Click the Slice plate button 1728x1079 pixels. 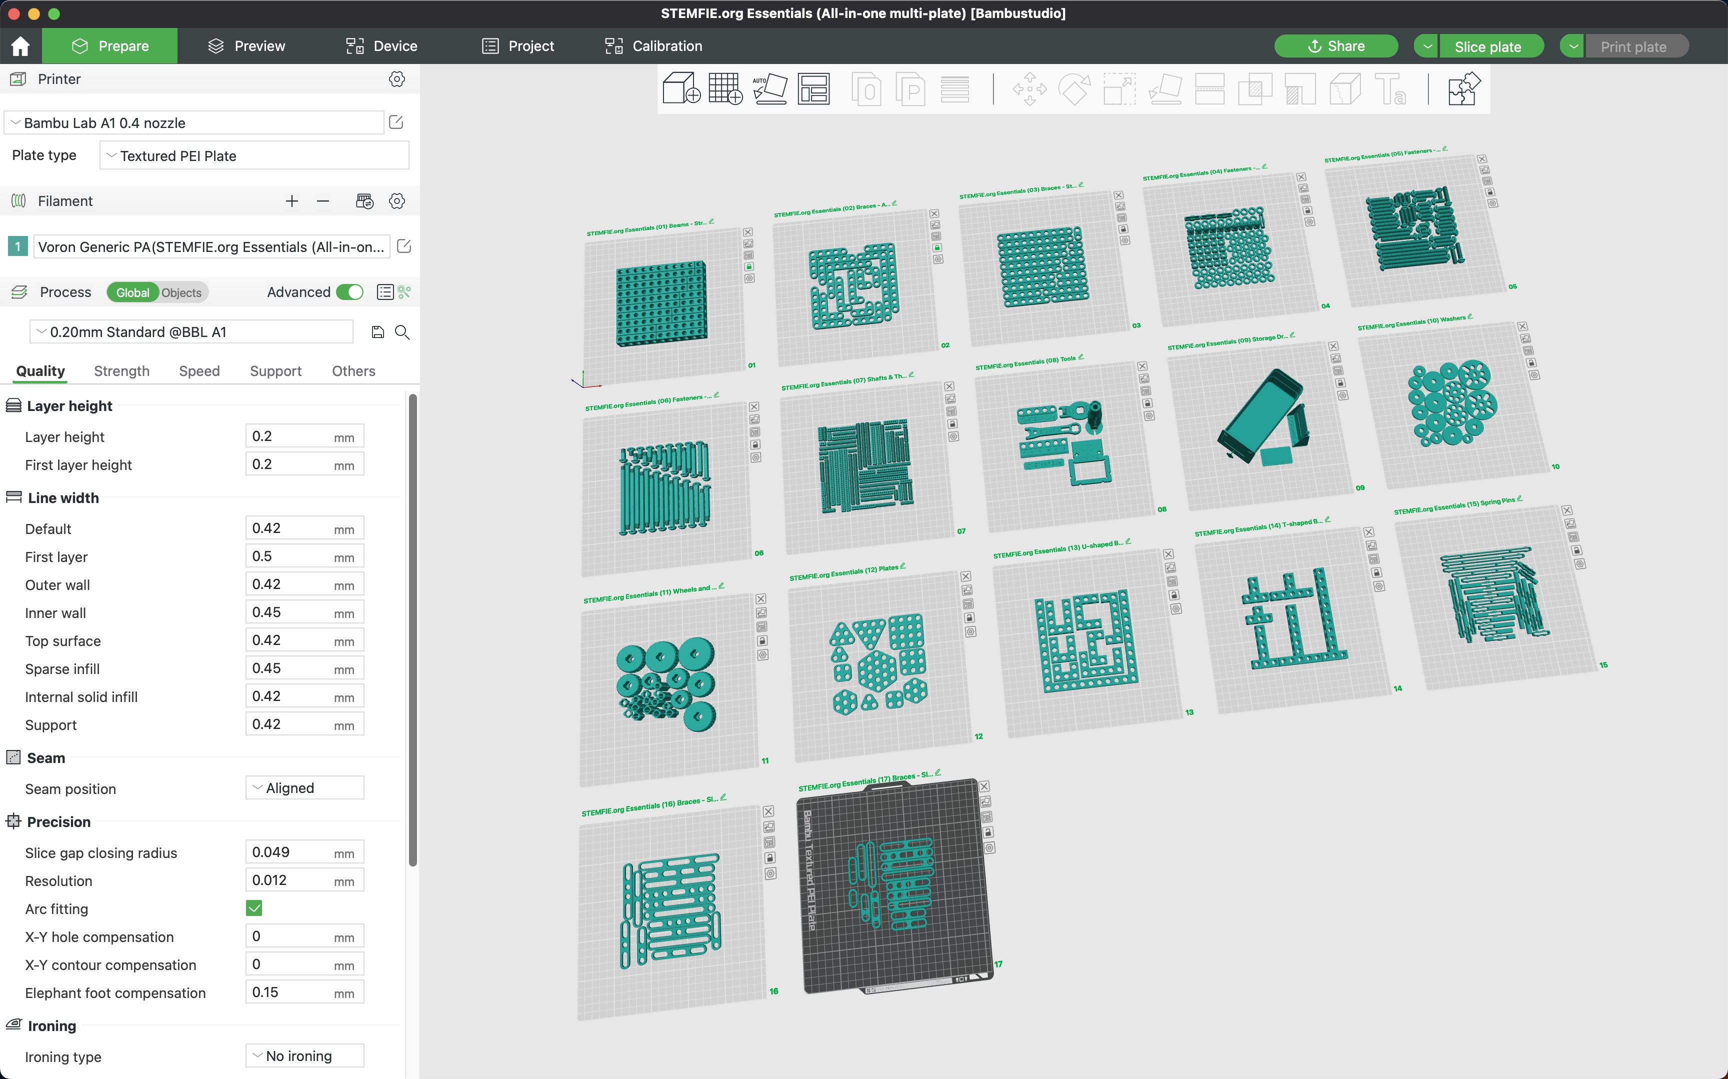point(1487,46)
